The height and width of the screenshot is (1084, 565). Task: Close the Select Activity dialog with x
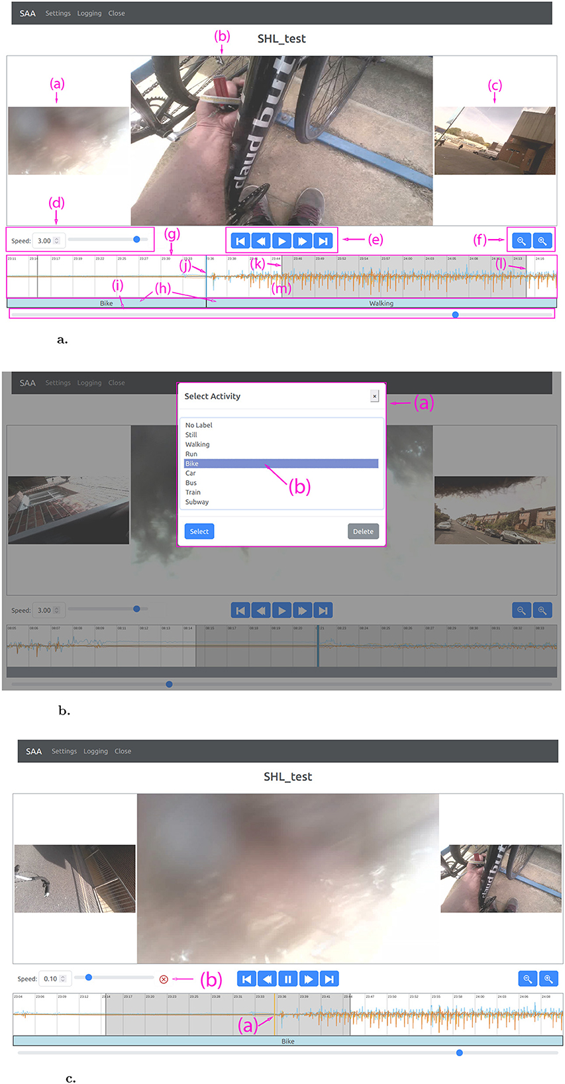374,396
